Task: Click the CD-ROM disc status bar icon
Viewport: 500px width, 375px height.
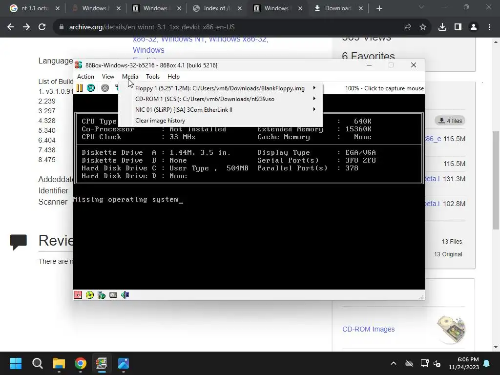Action: [90, 295]
